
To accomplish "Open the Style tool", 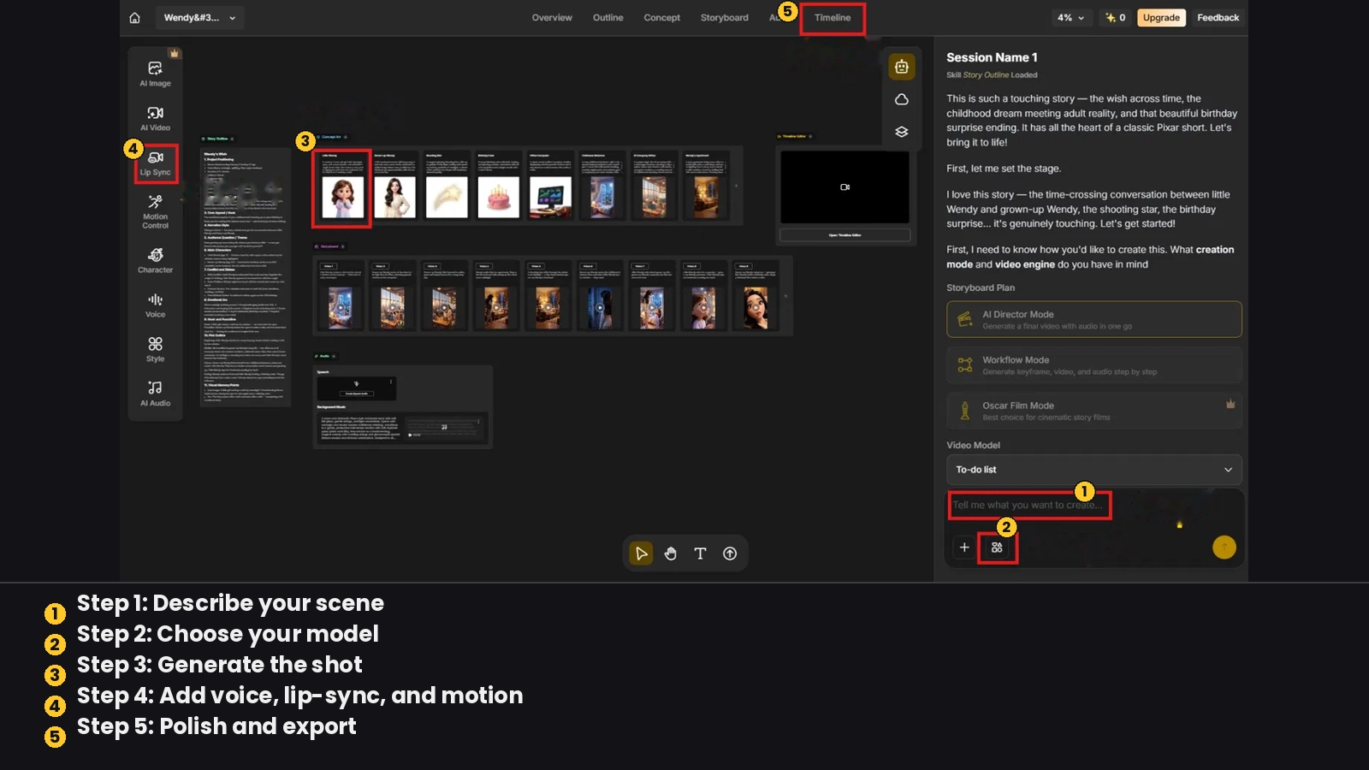I will (x=155, y=350).
